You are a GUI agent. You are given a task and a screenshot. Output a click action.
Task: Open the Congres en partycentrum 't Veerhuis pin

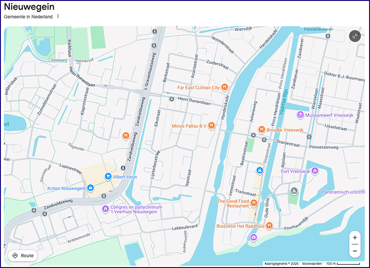[x=106, y=209]
